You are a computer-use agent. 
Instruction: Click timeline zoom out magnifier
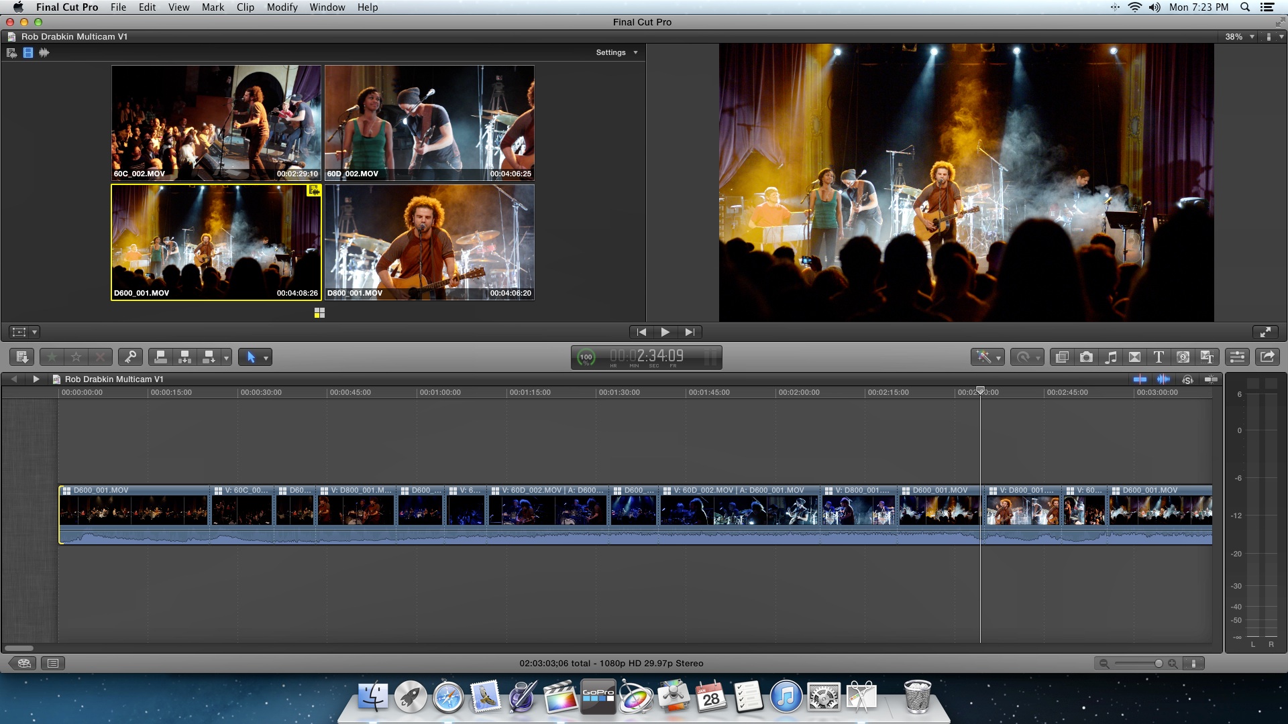(x=1104, y=664)
